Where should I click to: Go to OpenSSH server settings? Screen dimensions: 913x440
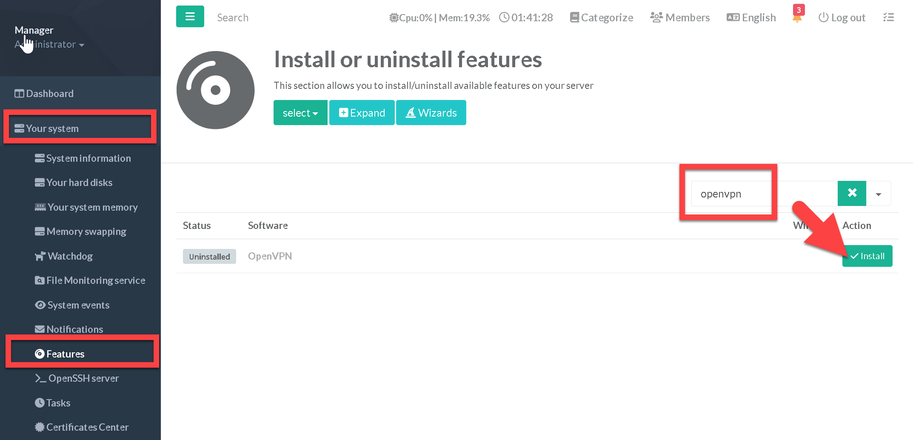click(x=83, y=378)
